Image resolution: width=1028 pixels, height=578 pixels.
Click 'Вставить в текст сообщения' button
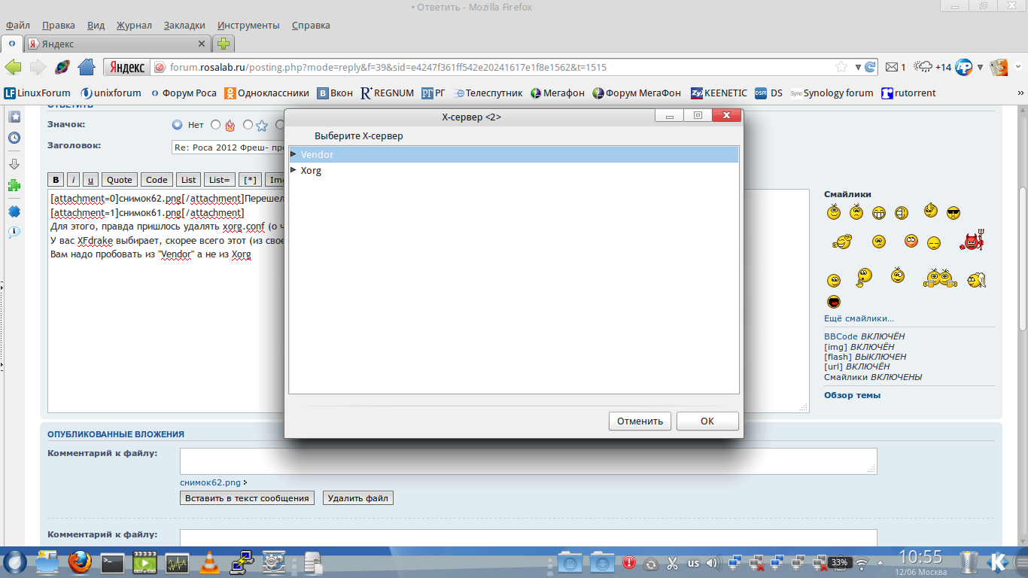click(x=247, y=498)
